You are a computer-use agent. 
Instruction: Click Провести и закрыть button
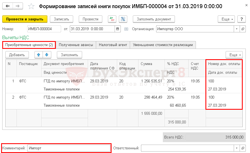[25, 19]
